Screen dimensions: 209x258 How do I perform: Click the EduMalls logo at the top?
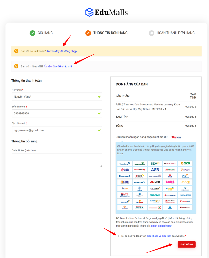(x=106, y=12)
